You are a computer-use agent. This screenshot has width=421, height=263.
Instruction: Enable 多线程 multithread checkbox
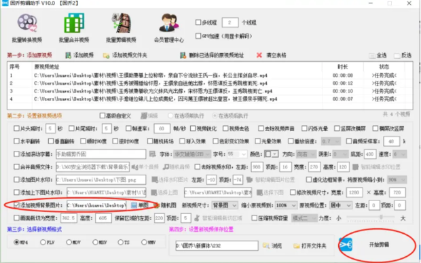[x=198, y=22]
